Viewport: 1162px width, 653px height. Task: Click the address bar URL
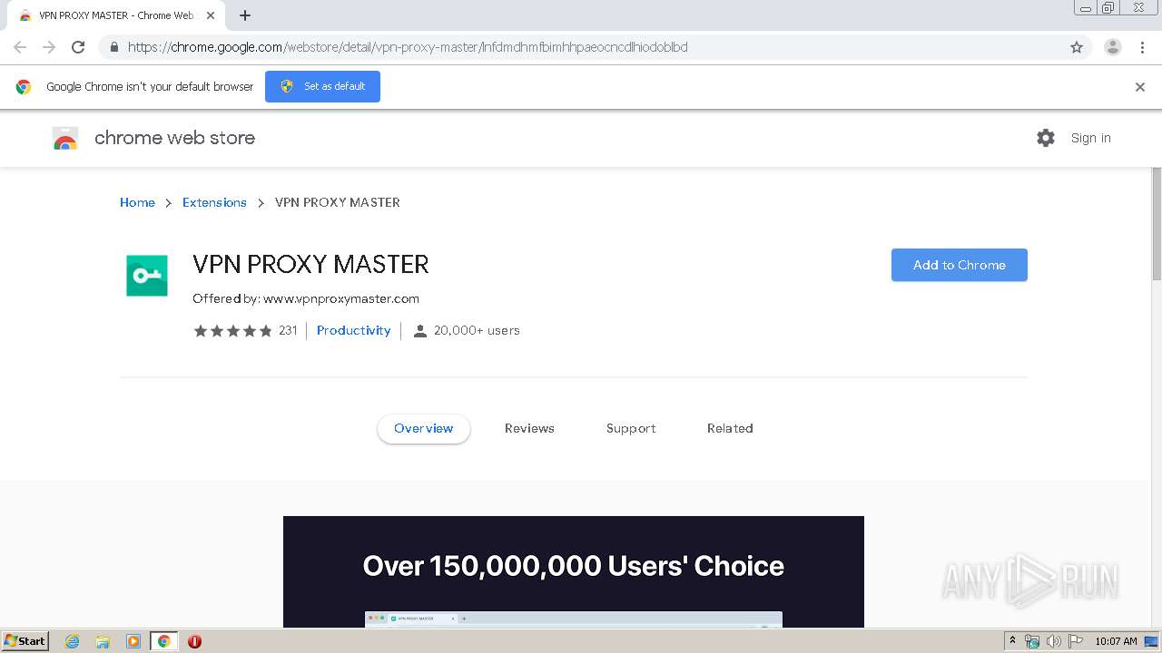coord(408,47)
